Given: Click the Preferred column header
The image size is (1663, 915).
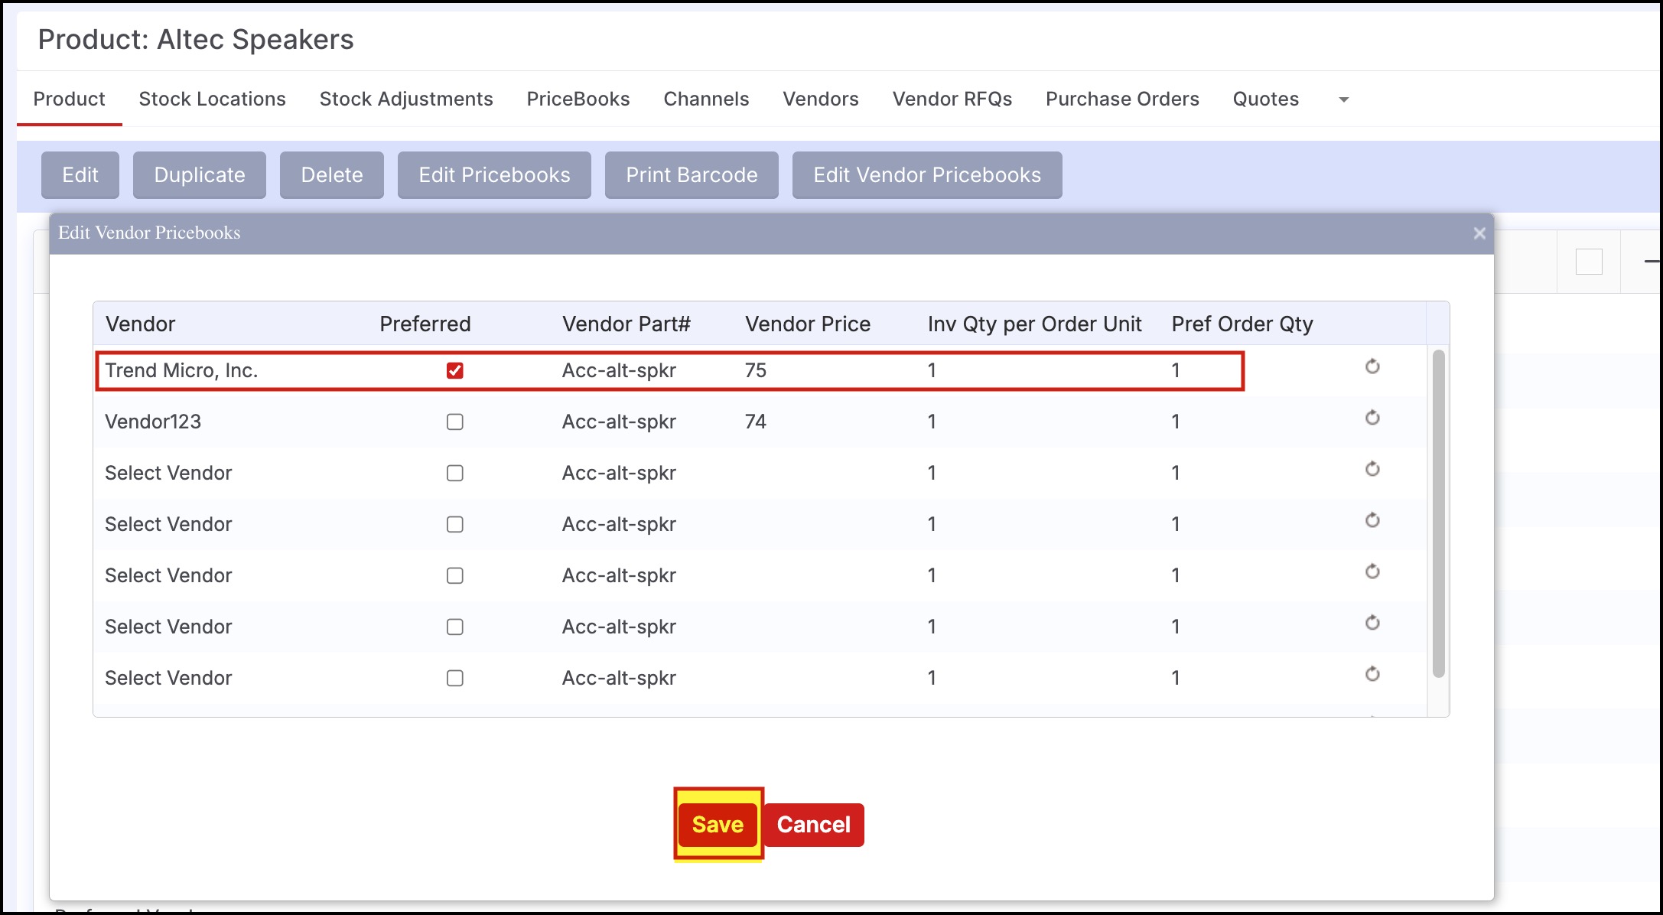Looking at the screenshot, I should (x=425, y=324).
